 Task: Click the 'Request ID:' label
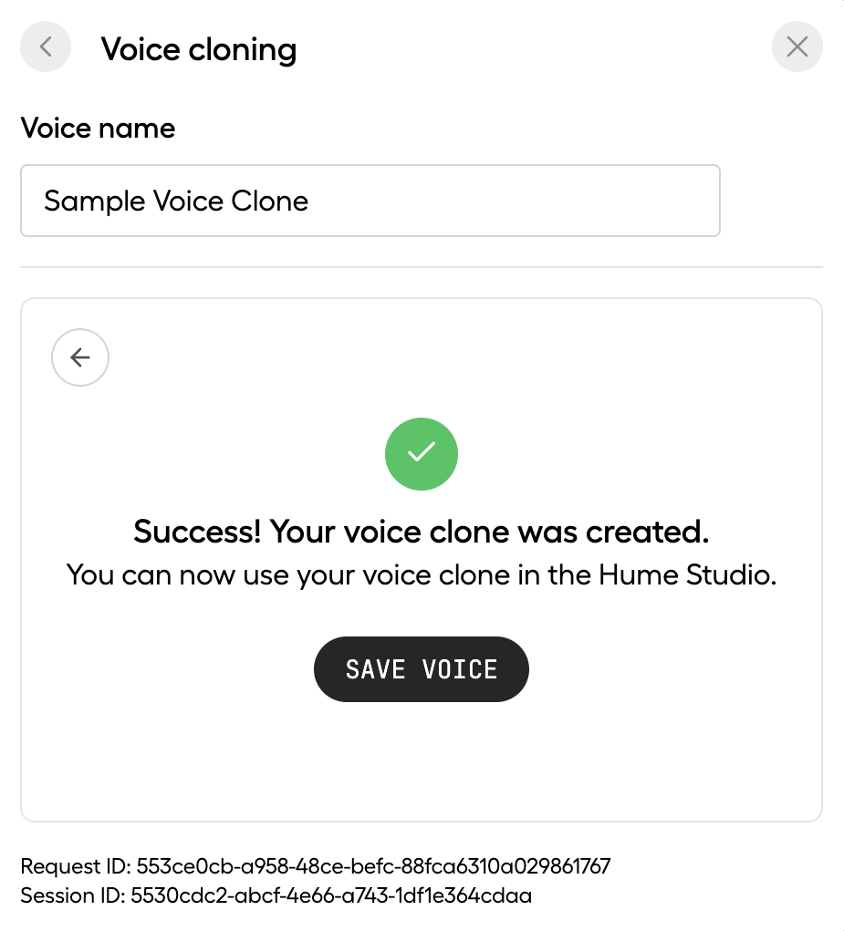pos(76,866)
